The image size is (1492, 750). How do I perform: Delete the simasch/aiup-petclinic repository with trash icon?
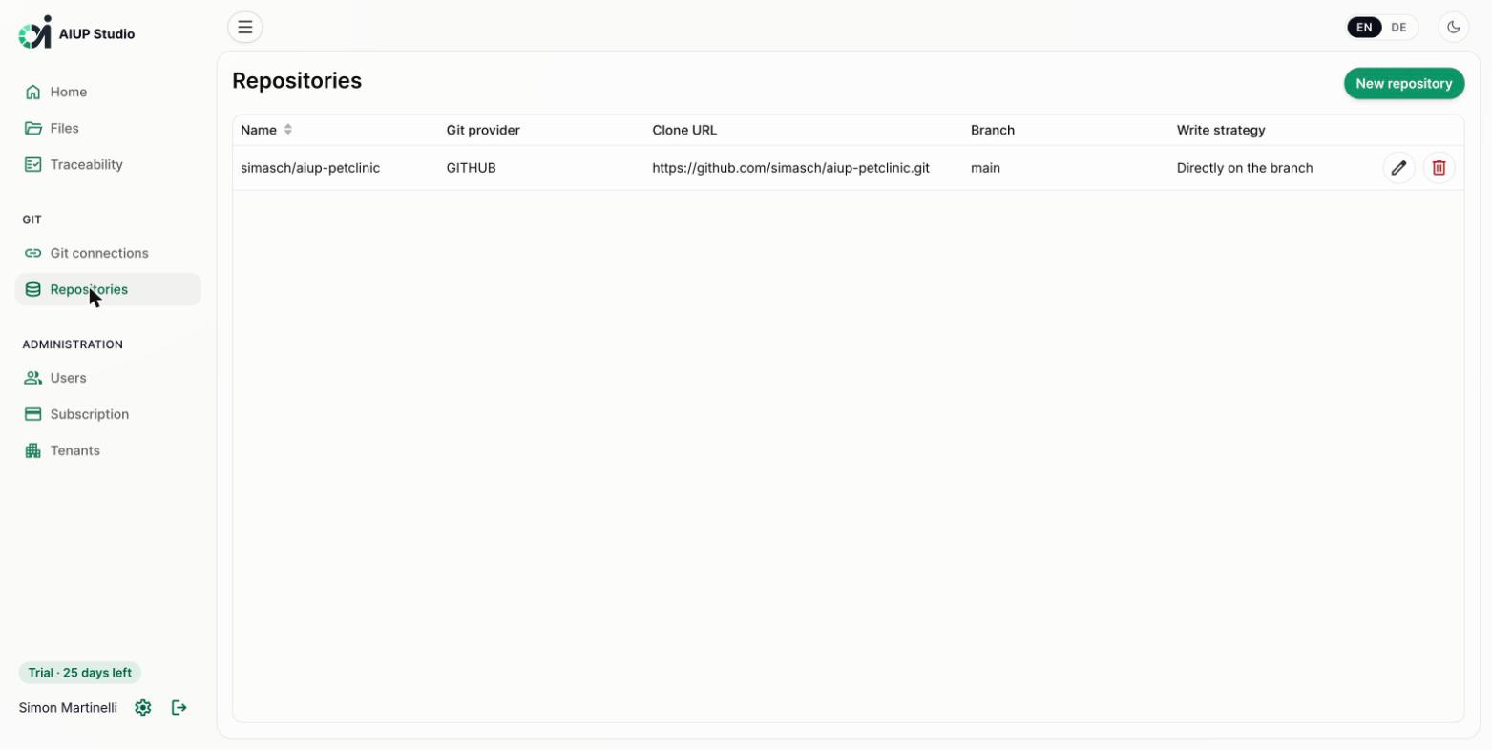pyautogui.click(x=1439, y=168)
